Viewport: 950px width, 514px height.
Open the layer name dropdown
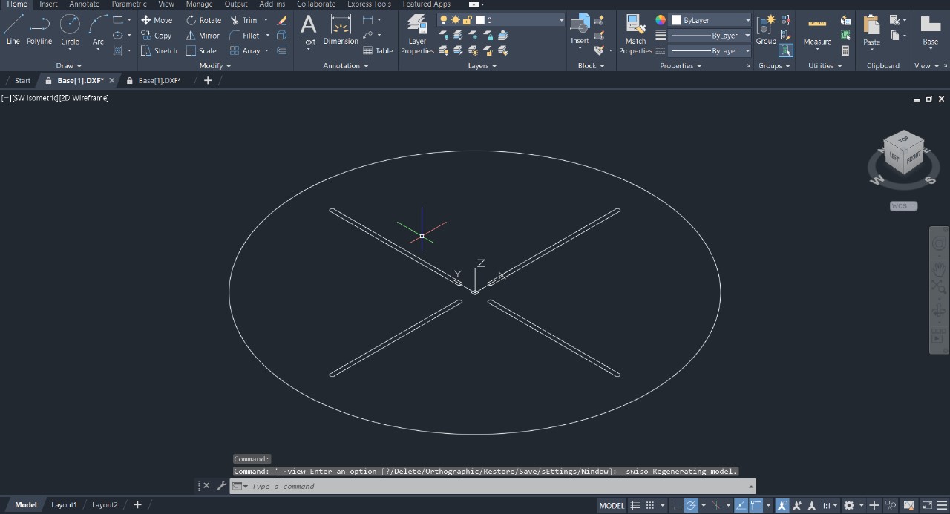(x=560, y=20)
